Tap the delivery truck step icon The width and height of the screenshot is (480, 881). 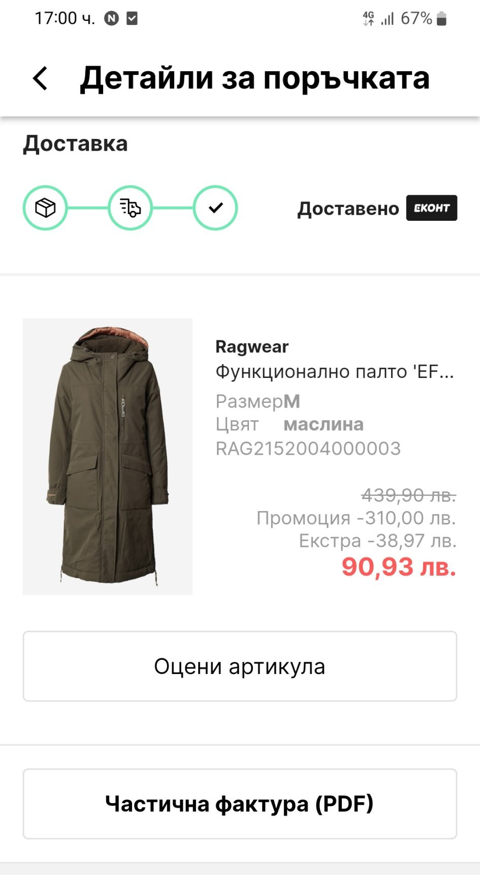130,208
